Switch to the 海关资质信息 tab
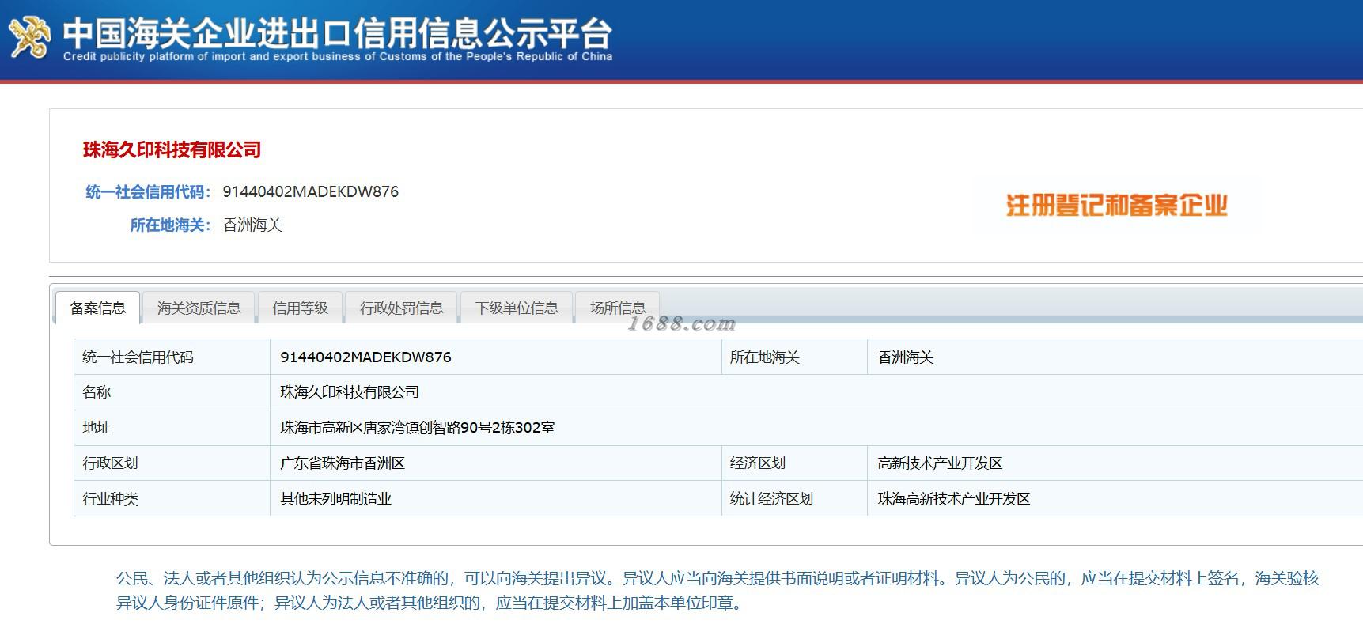The width and height of the screenshot is (1363, 643). pos(199,308)
